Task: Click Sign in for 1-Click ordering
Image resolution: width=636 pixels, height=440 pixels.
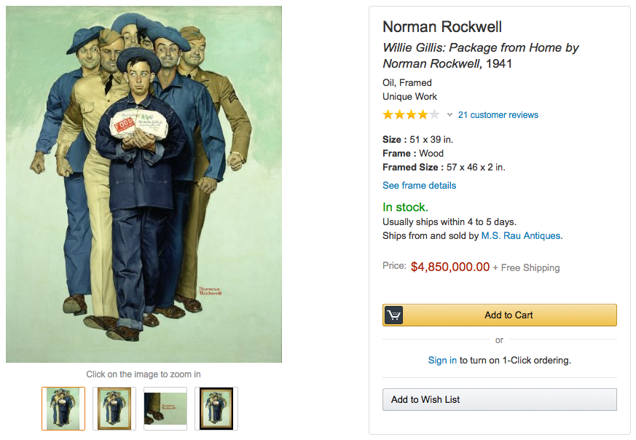Action: pos(442,360)
